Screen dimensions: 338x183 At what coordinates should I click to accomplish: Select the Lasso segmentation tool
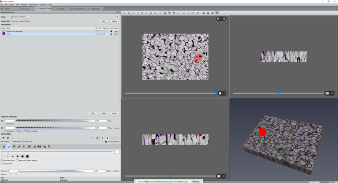(x=14, y=147)
